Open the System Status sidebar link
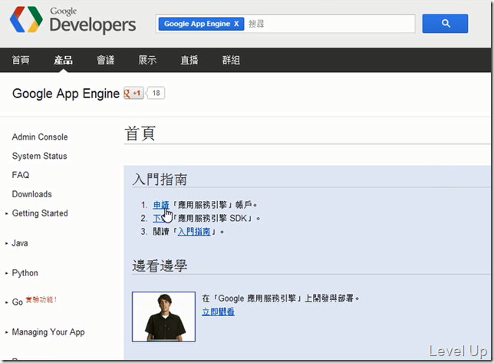494x363 pixels. 39,156
